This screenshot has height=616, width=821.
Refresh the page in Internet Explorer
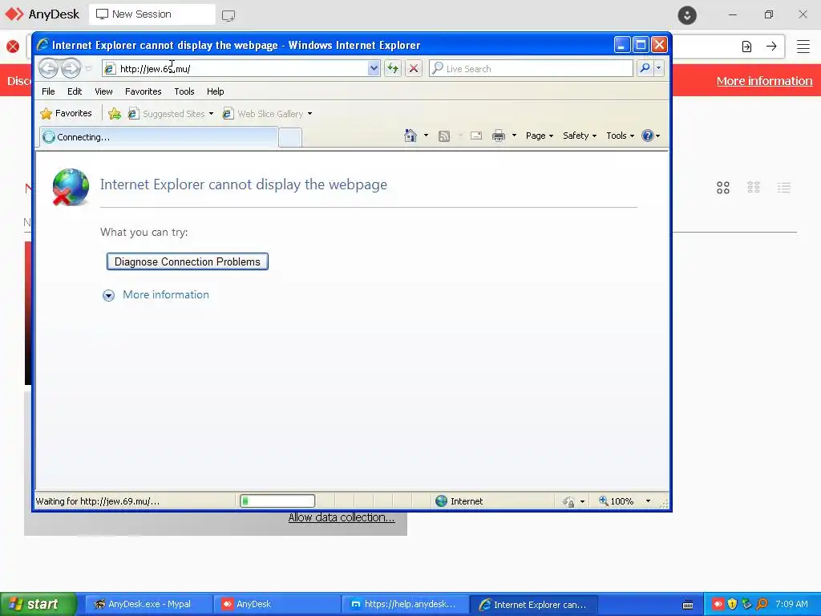[393, 68]
